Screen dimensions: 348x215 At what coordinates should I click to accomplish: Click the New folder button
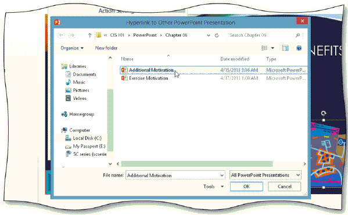pyautogui.click(x=106, y=48)
